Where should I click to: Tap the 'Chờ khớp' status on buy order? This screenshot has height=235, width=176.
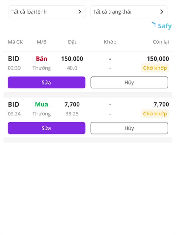coord(155,114)
